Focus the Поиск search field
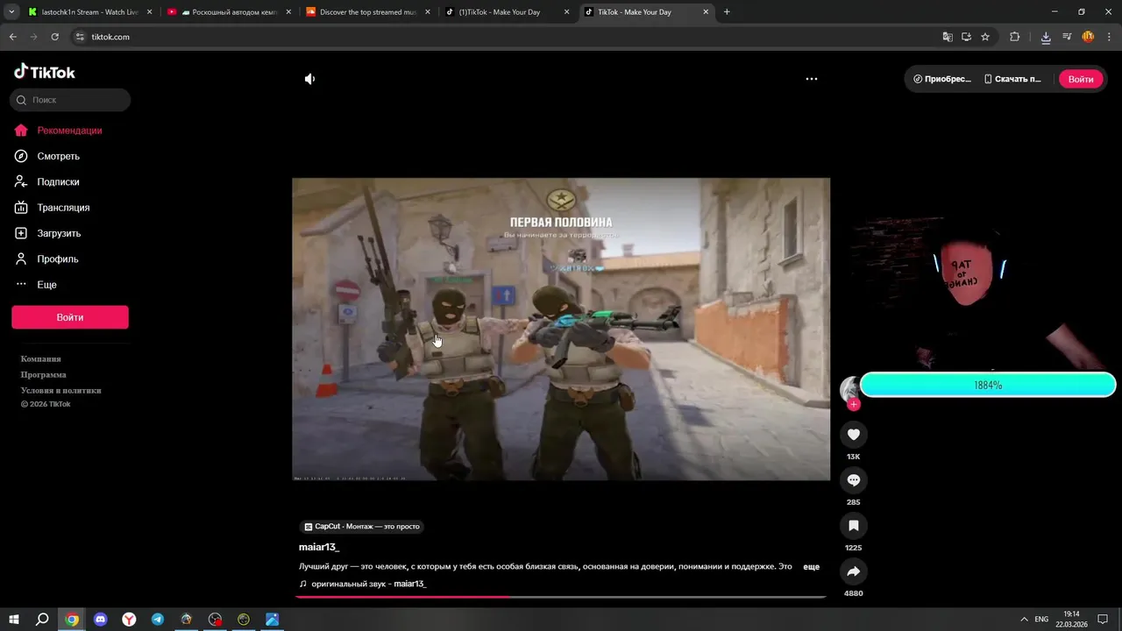This screenshot has height=631, width=1122. [x=70, y=100]
